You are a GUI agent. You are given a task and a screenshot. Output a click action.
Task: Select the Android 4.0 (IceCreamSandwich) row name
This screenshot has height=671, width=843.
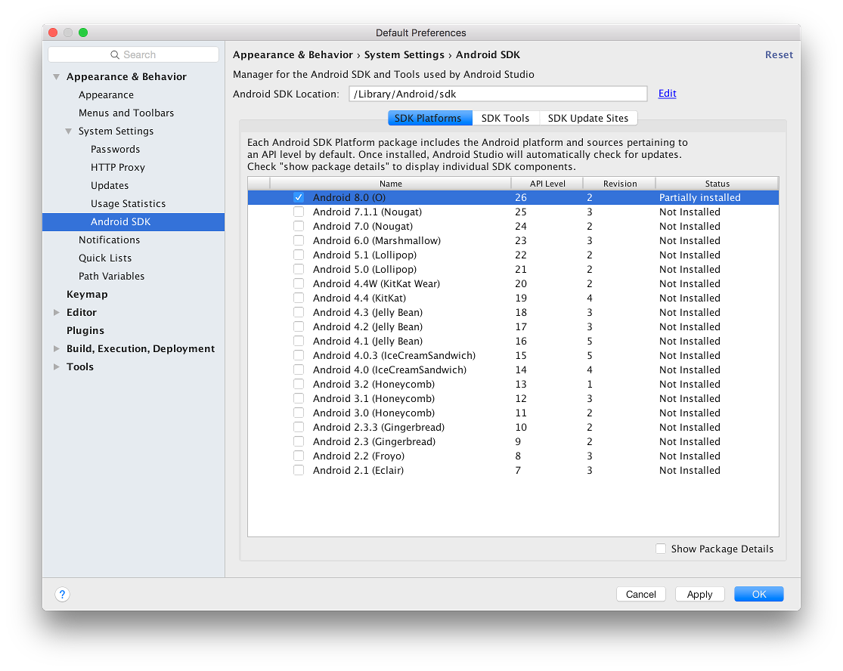(390, 370)
